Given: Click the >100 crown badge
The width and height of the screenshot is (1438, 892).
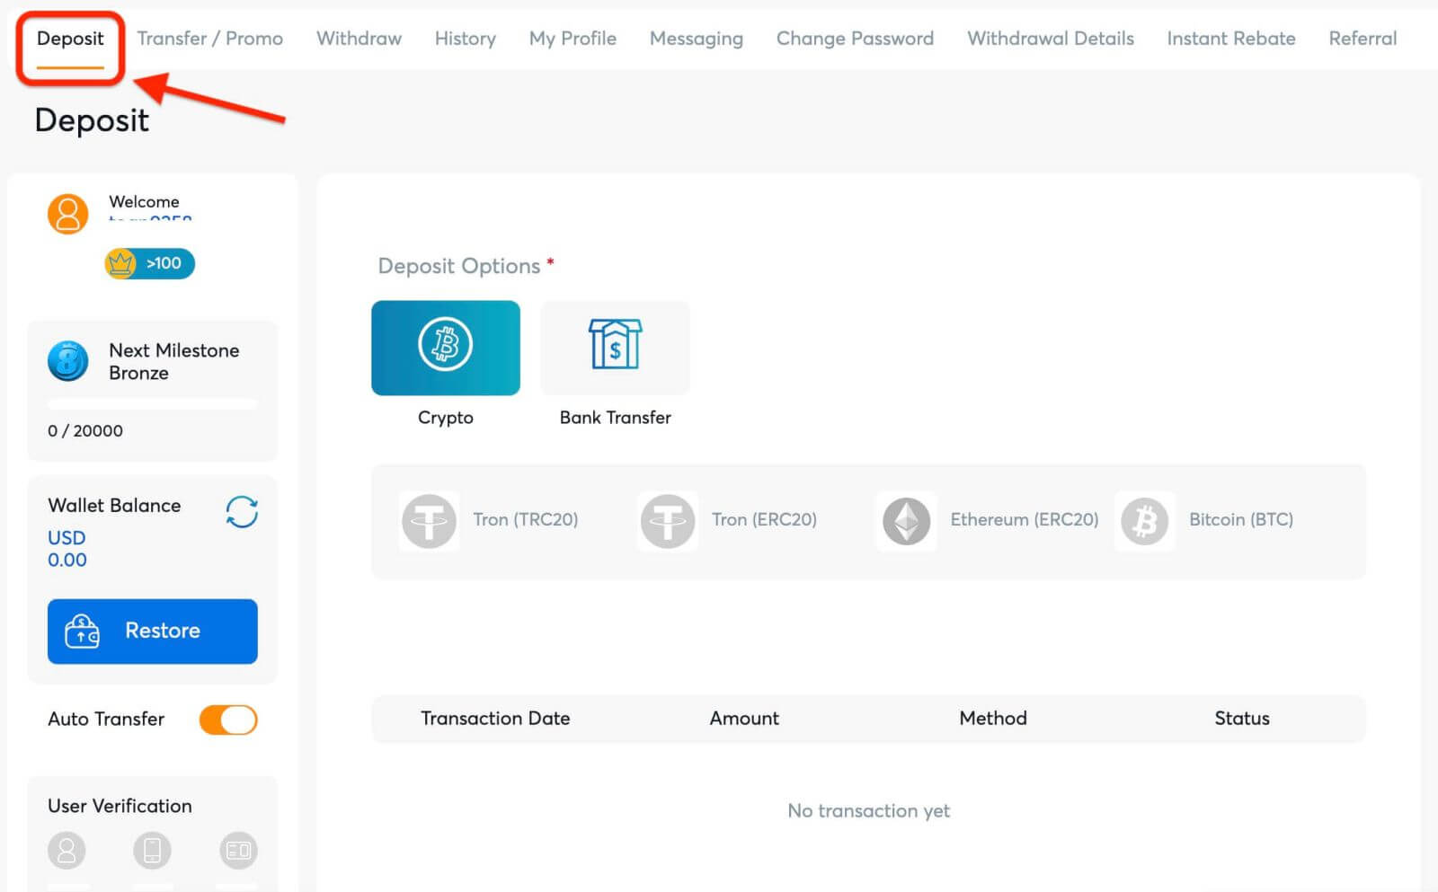Looking at the screenshot, I should point(150,263).
